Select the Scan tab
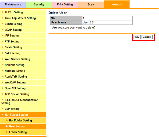This screenshot has width=159, height=138. (x=91, y=5)
